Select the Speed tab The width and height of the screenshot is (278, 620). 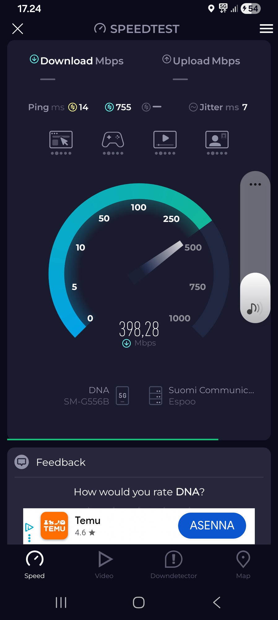(x=35, y=565)
